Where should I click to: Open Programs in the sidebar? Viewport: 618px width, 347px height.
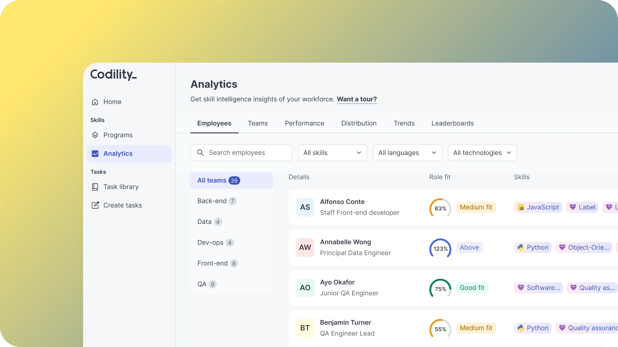click(129, 135)
